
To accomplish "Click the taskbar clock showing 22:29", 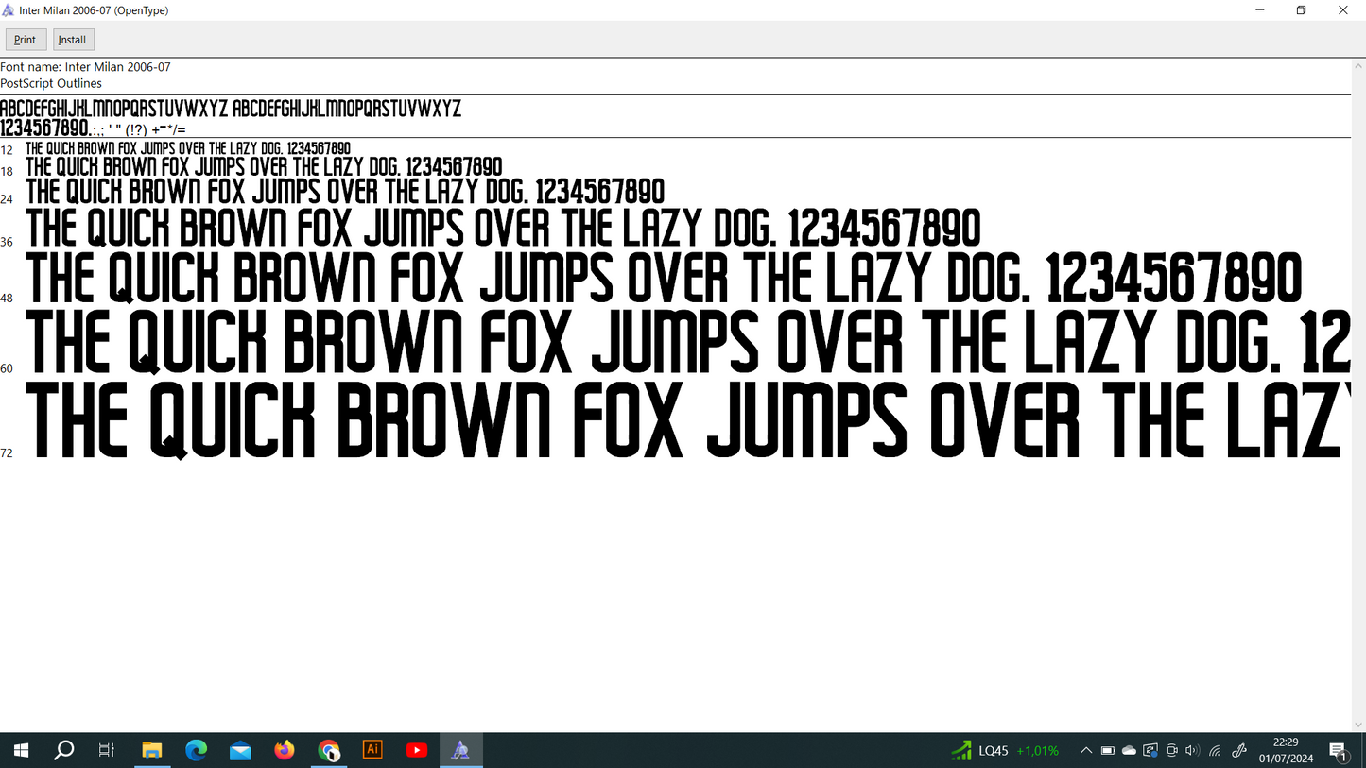I will click(1286, 751).
